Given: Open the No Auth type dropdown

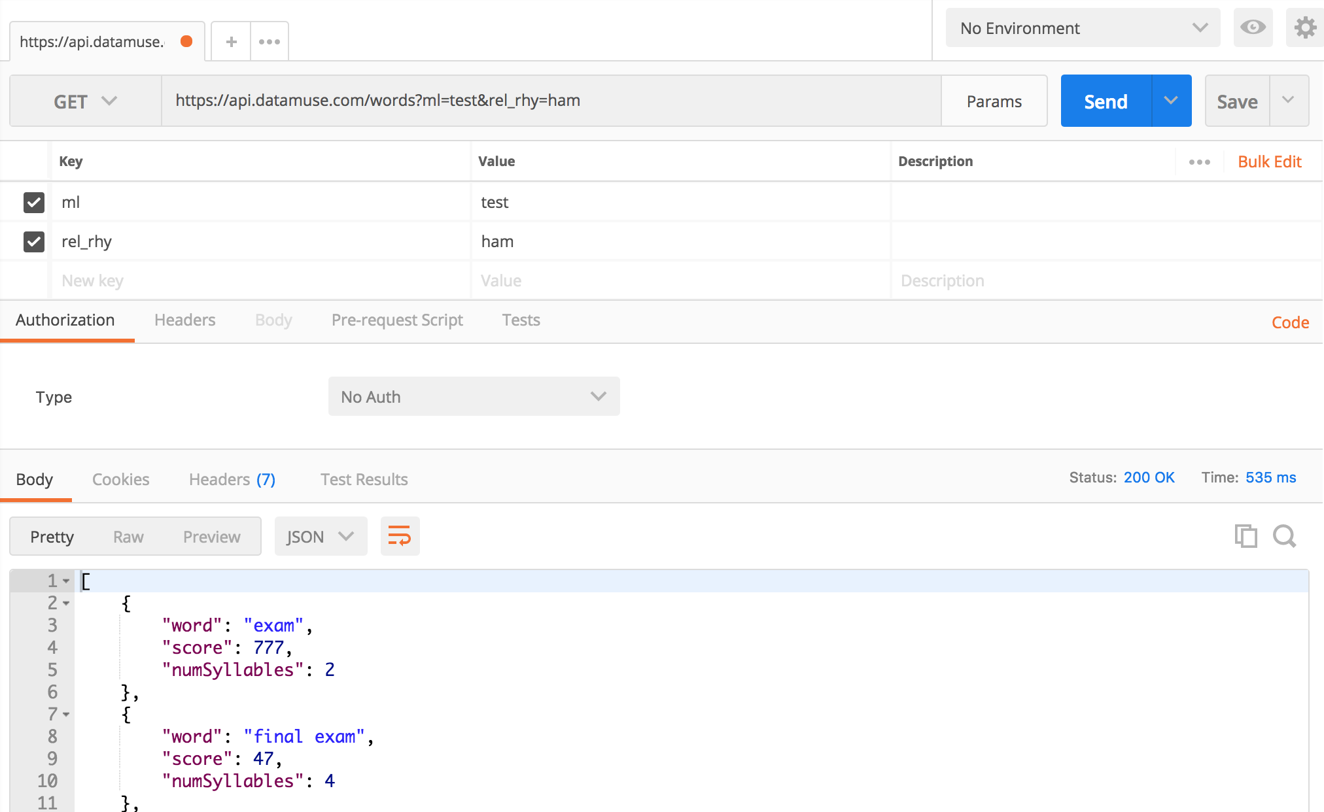Looking at the screenshot, I should click(x=474, y=397).
